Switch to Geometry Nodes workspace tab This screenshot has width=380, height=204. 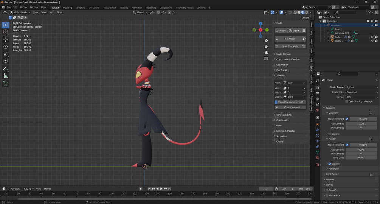(184, 8)
